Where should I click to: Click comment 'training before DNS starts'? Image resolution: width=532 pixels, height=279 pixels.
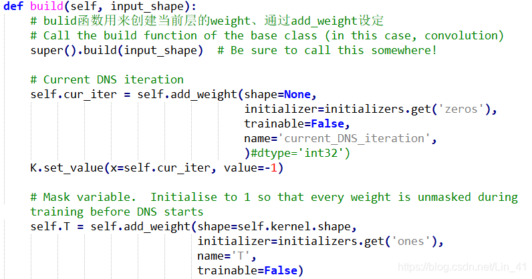point(117,212)
